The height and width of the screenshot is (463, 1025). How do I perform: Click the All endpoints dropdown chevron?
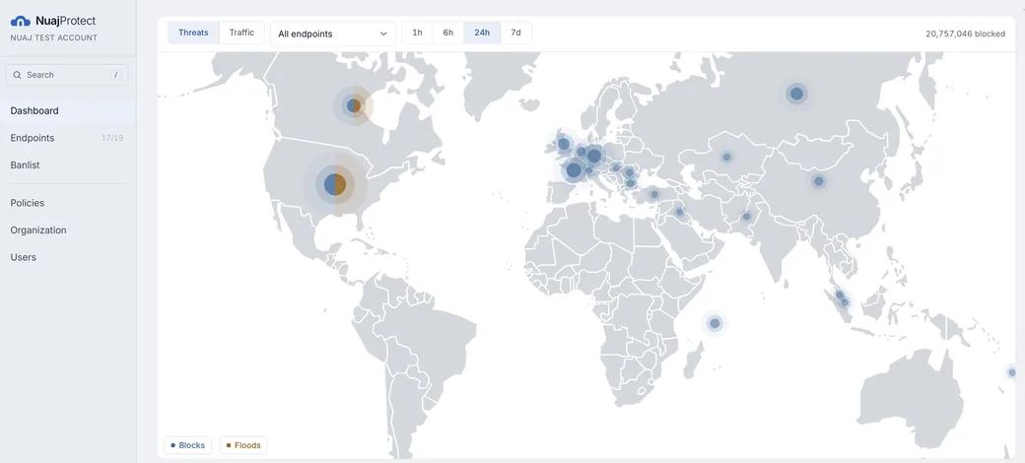pyautogui.click(x=383, y=33)
